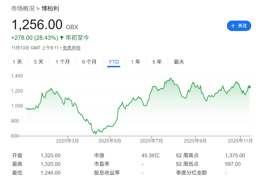Select the 5 天 range tab
Image resolution: width=268 pixels, height=180 pixels.
pyautogui.click(x=39, y=62)
